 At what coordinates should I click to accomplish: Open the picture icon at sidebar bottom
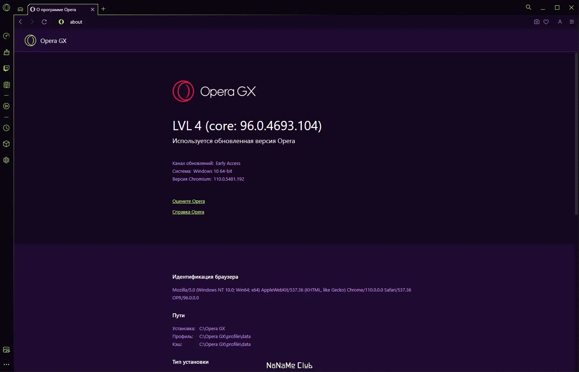[6, 350]
